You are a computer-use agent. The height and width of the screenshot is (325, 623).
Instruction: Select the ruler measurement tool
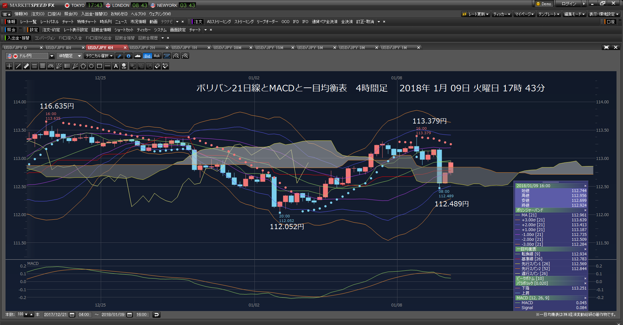click(x=26, y=66)
